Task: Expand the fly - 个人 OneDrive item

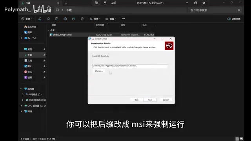Action: click(21, 38)
